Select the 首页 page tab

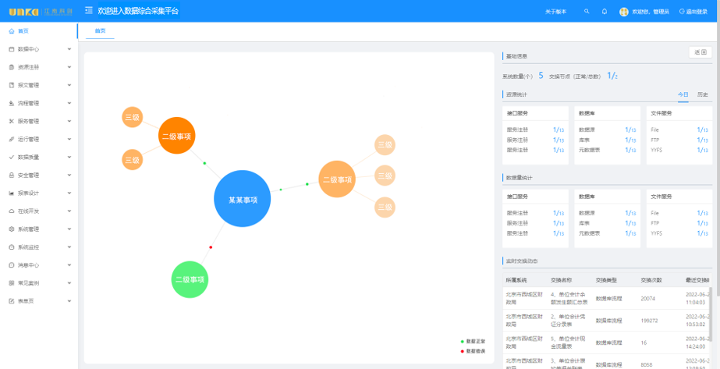pos(100,31)
